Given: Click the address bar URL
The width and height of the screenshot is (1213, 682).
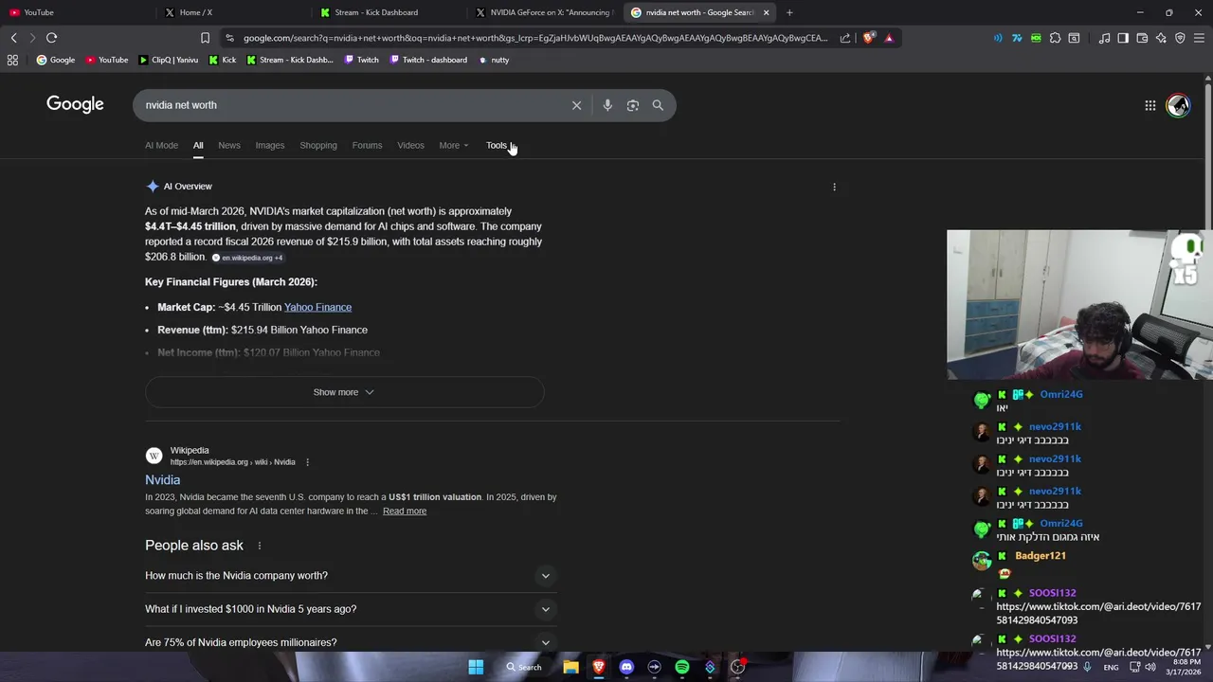Looking at the screenshot, I should coord(535,38).
